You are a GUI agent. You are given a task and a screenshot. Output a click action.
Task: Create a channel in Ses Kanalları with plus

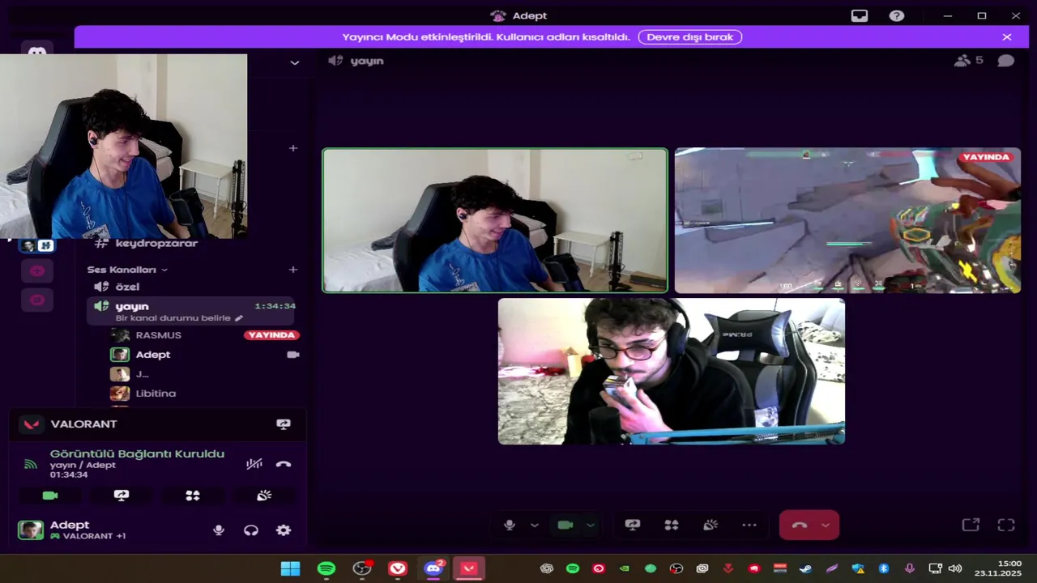293,270
